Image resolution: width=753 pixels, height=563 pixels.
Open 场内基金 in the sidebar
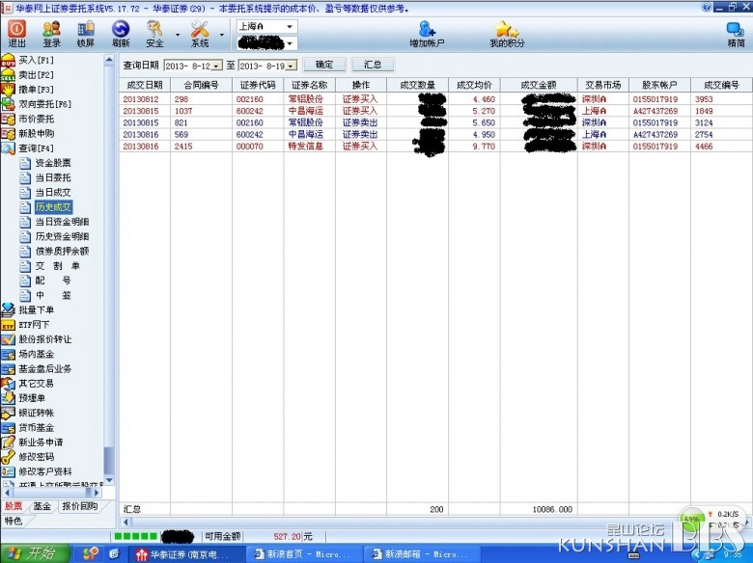36,355
